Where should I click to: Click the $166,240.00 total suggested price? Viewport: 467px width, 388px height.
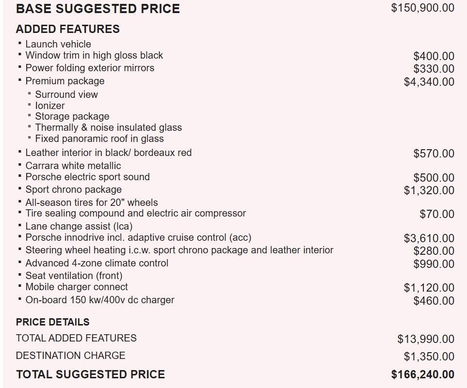[422, 374]
